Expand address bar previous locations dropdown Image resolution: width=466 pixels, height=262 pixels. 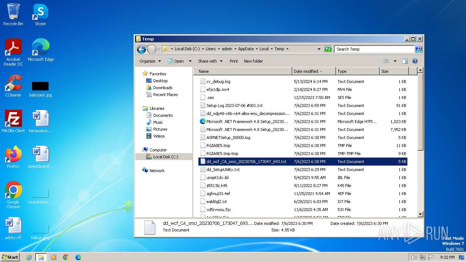(x=319, y=49)
